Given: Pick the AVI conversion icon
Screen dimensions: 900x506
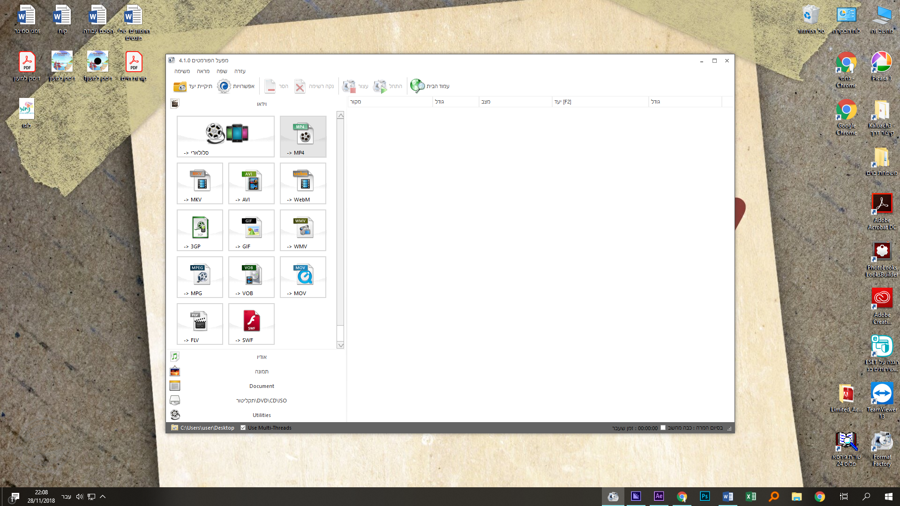Looking at the screenshot, I should coord(252,183).
